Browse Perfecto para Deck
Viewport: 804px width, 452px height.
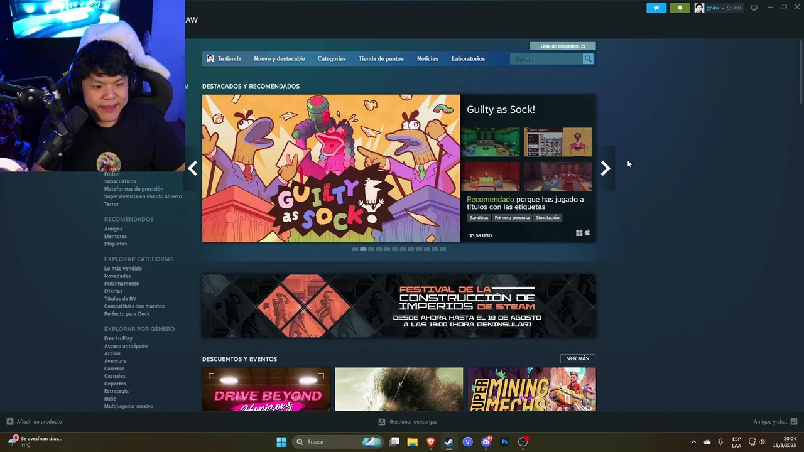pos(127,314)
